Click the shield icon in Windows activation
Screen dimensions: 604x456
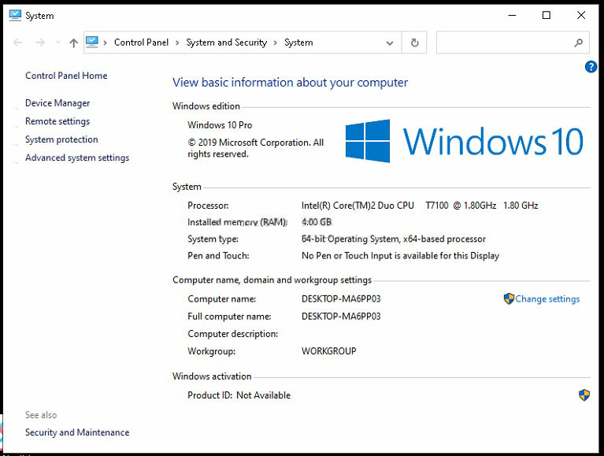click(x=584, y=395)
